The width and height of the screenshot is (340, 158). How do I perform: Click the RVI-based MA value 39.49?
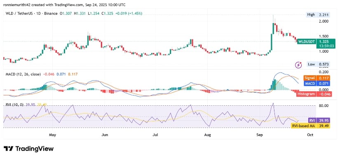323,126
